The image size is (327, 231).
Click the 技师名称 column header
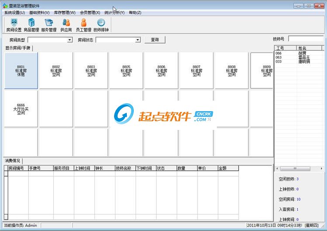[125, 168]
